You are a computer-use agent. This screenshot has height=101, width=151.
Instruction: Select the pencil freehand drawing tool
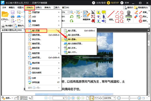point(136,12)
